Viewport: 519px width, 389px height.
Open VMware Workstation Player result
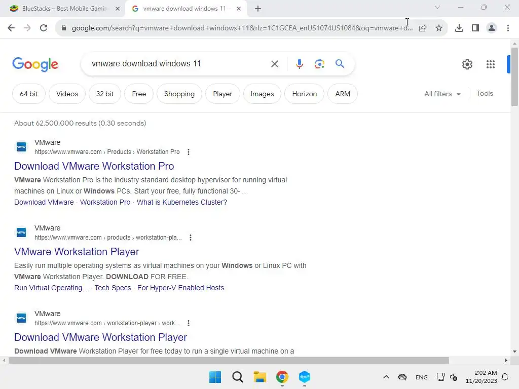click(77, 252)
